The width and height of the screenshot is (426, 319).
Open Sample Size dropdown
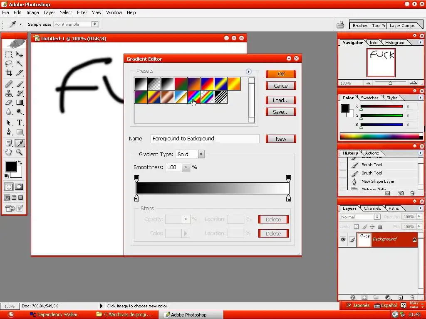pos(94,24)
